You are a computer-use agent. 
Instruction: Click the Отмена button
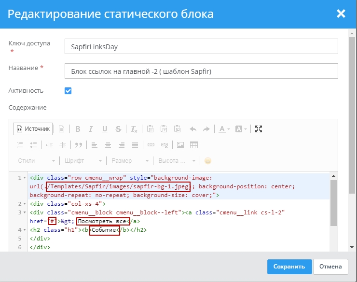[x=330, y=267]
